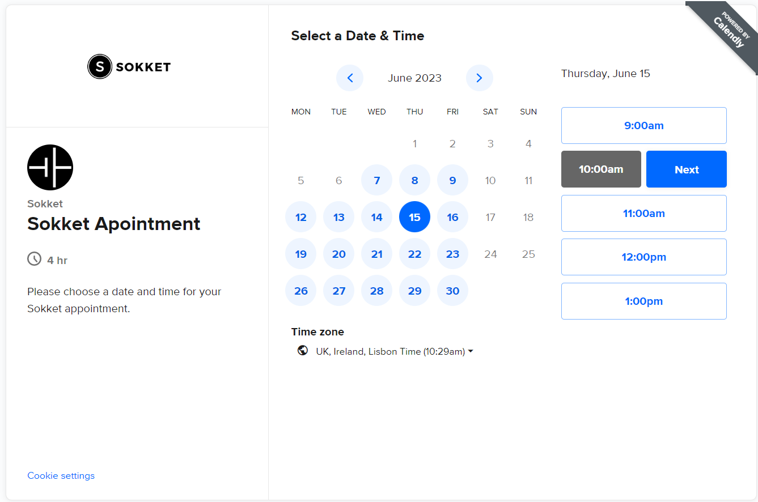Viewport: 758px width, 502px height.
Task: Advance to next month arrow
Action: 479,78
